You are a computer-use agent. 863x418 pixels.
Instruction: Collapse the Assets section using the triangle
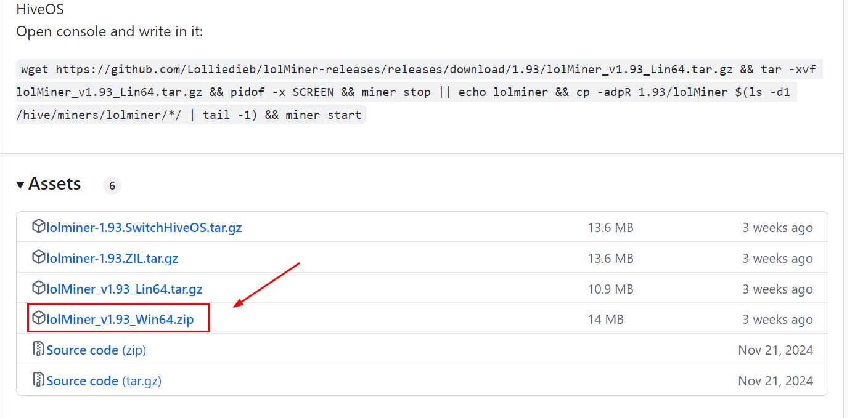tap(20, 185)
